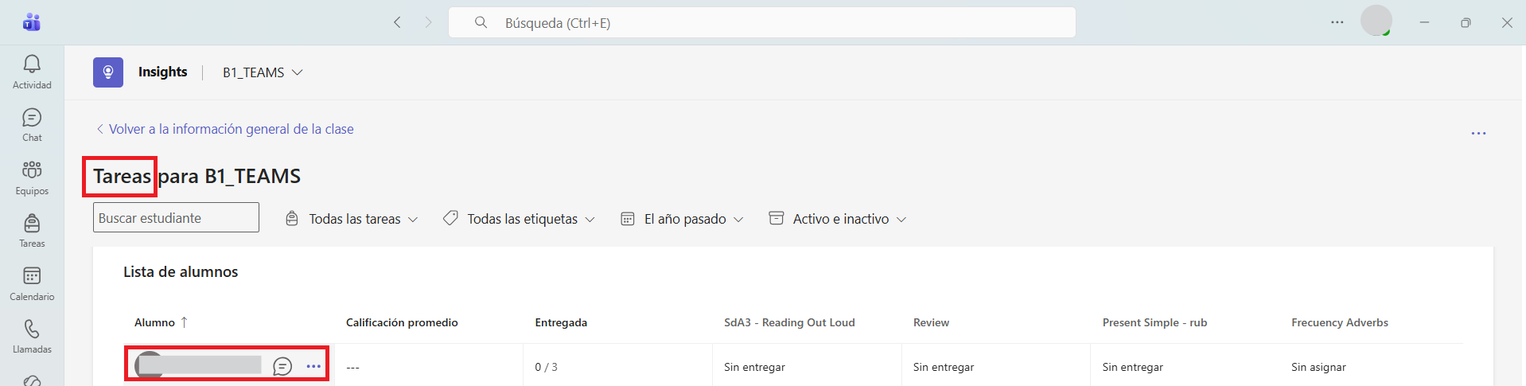Open the Todas las tareas filter
The height and width of the screenshot is (386, 1526).
point(352,219)
